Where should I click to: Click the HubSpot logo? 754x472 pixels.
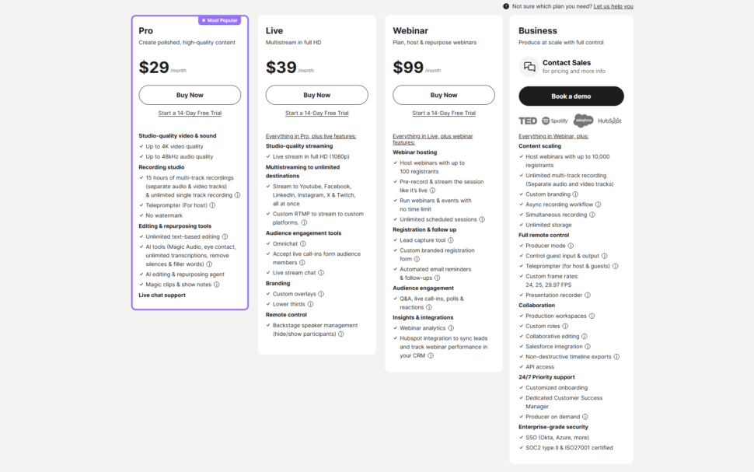pyautogui.click(x=609, y=121)
